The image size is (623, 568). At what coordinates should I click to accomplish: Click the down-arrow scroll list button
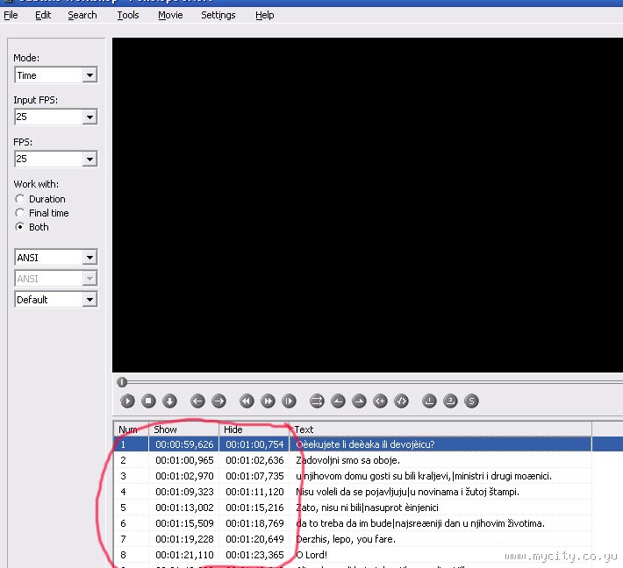(169, 401)
